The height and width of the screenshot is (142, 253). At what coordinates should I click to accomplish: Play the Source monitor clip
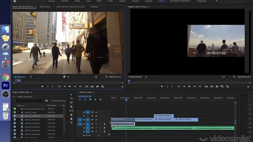[70, 86]
